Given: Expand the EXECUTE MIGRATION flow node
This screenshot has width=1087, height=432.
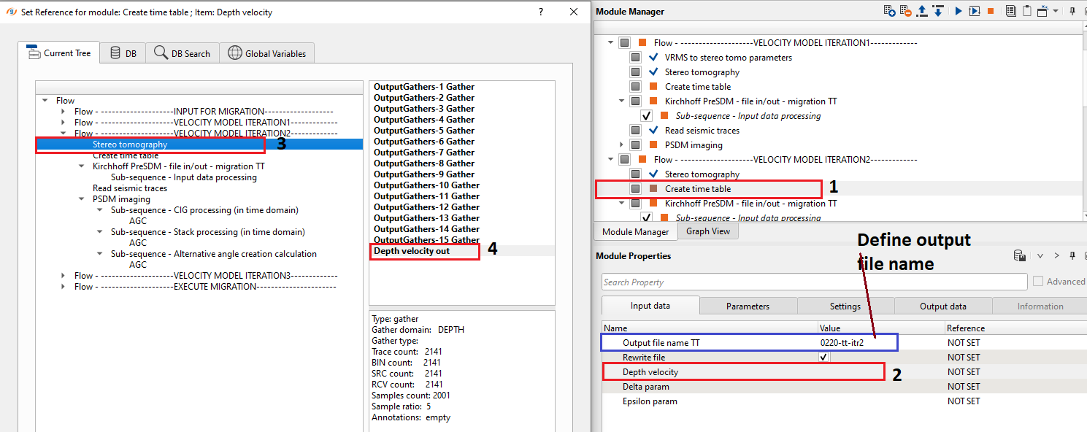Looking at the screenshot, I should click(x=64, y=287).
